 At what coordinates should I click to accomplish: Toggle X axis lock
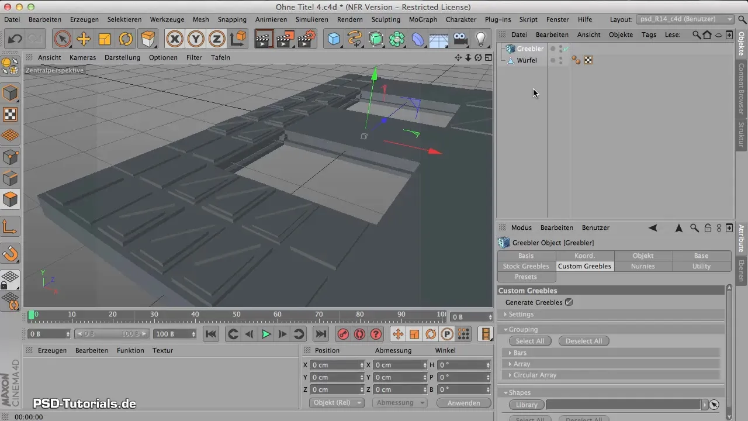click(175, 39)
